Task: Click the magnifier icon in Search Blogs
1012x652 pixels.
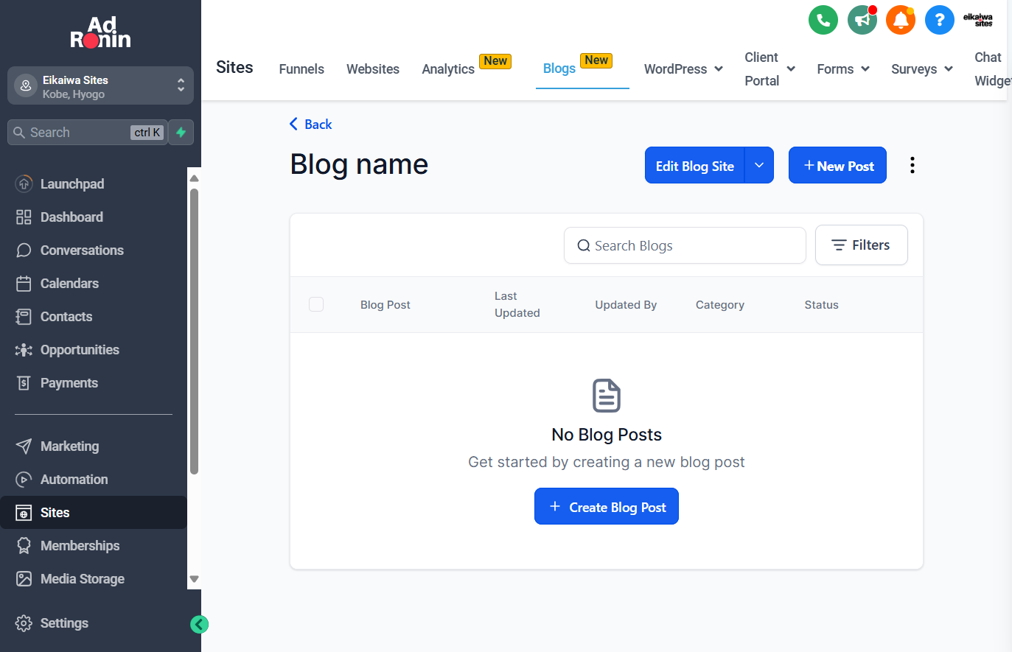Action: coord(584,246)
